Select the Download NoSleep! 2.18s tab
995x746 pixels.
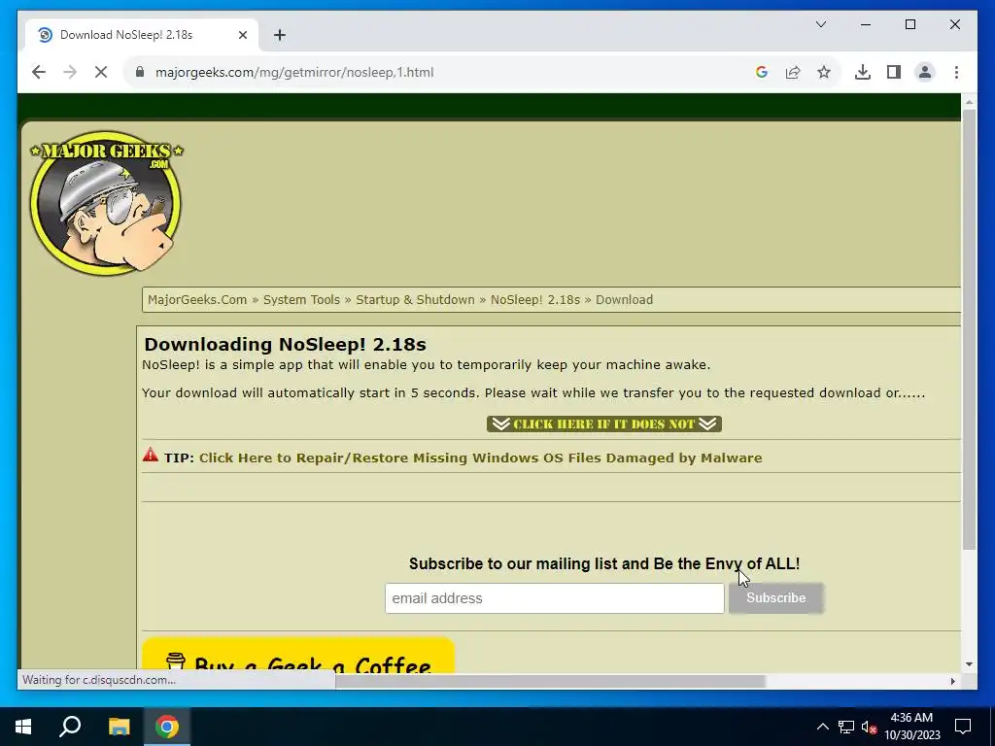point(142,35)
